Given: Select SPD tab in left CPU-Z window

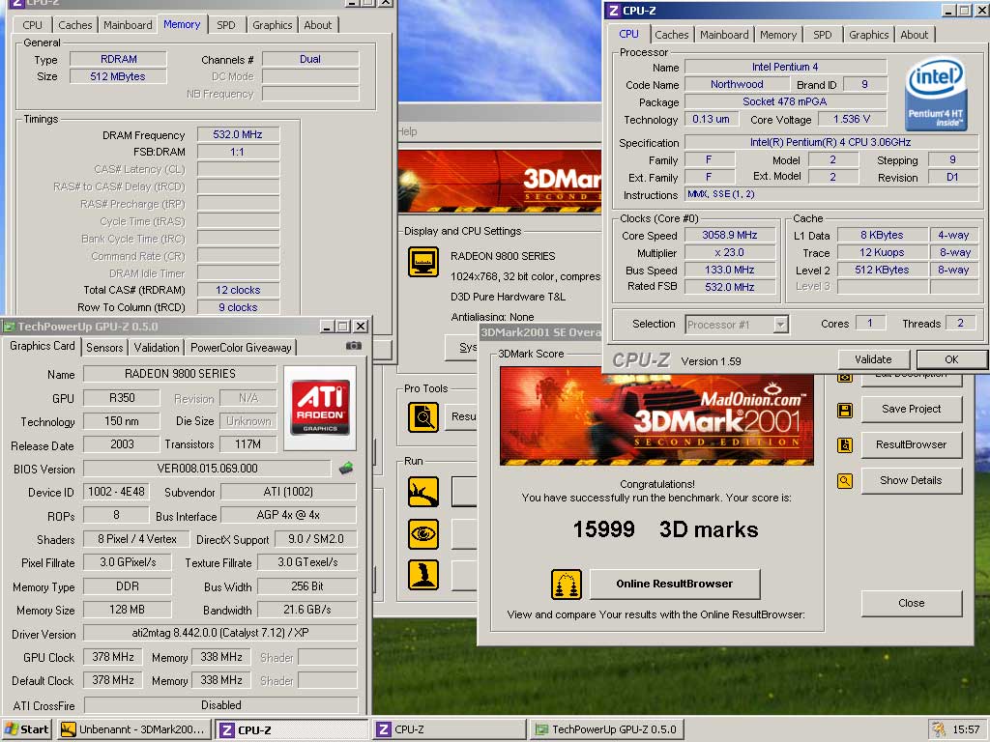Looking at the screenshot, I should tap(226, 24).
